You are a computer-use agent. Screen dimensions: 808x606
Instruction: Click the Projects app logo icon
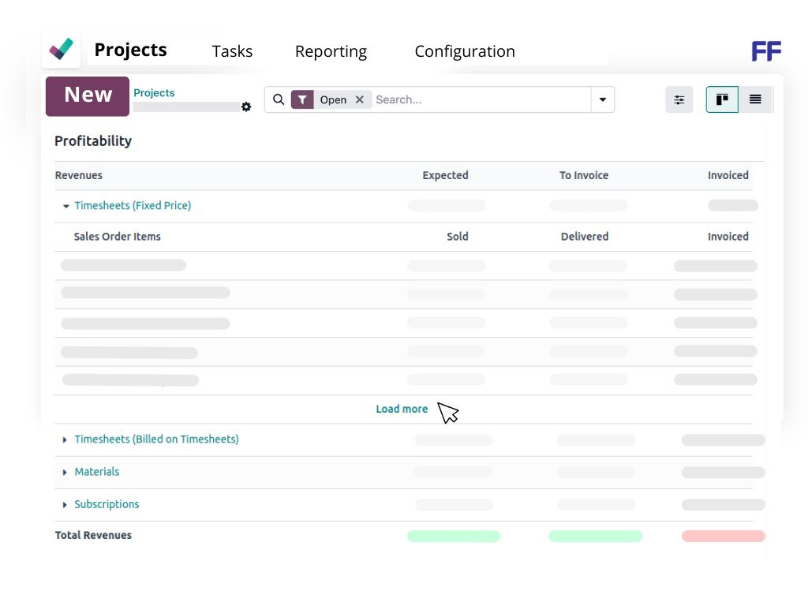click(62, 49)
